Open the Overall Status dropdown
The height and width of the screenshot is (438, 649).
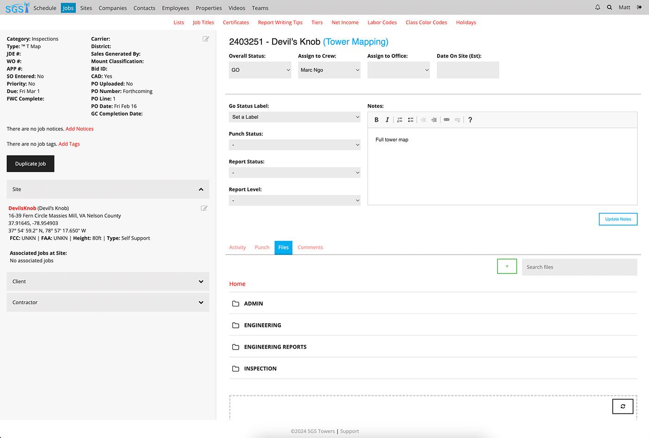(x=260, y=70)
